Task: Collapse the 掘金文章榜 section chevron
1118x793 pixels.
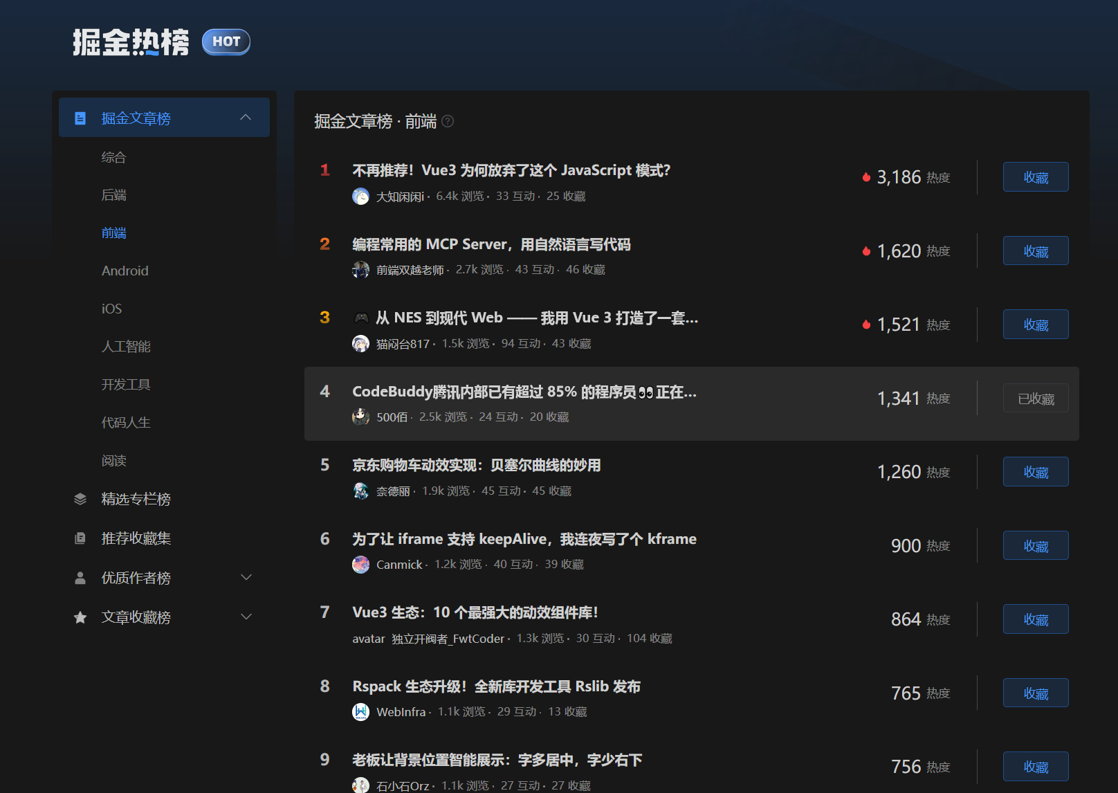Action: [246, 118]
